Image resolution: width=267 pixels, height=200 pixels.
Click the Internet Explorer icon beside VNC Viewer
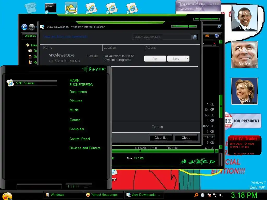point(10,83)
